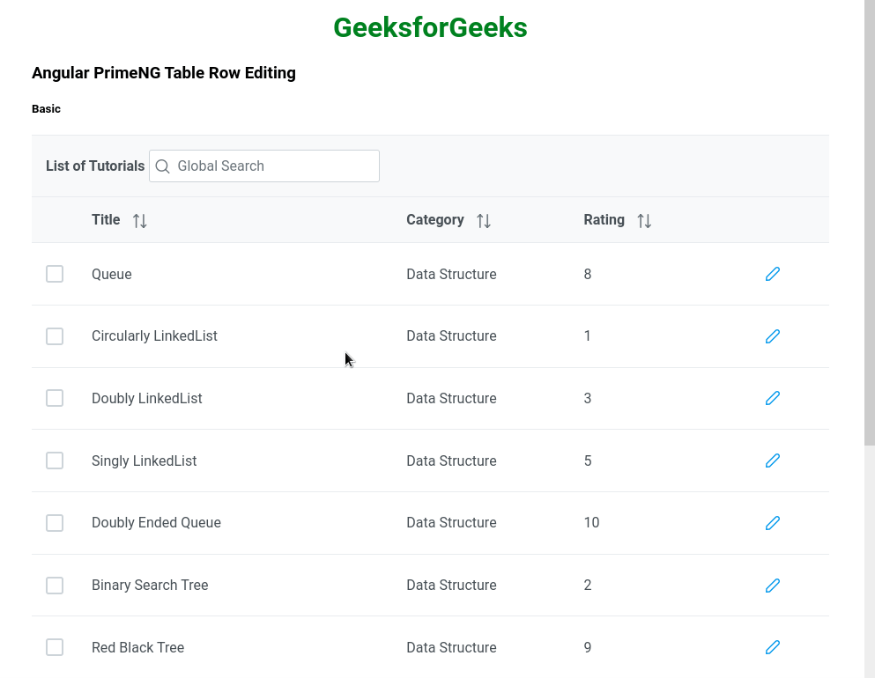
Task: Sort by Rating using its sort arrows
Action: coord(644,221)
